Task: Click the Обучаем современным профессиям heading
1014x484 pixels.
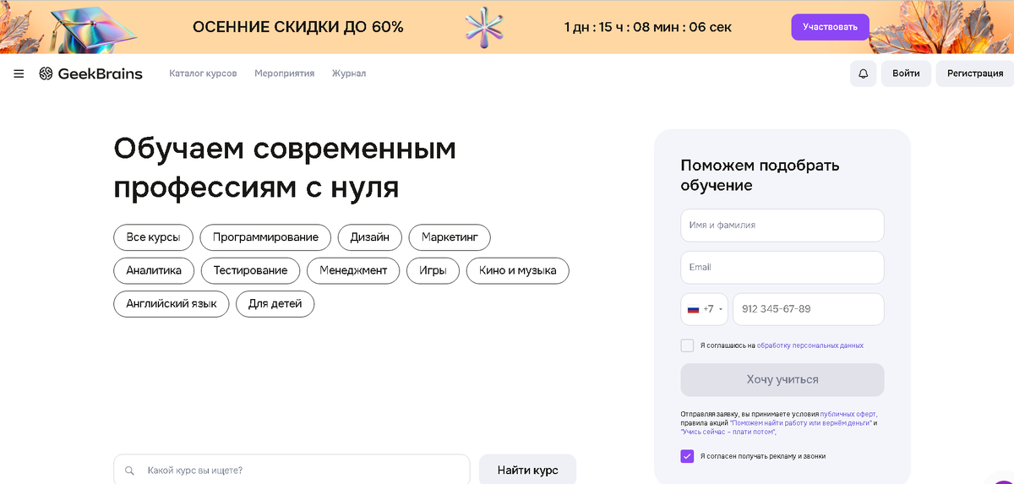Action: click(285, 167)
